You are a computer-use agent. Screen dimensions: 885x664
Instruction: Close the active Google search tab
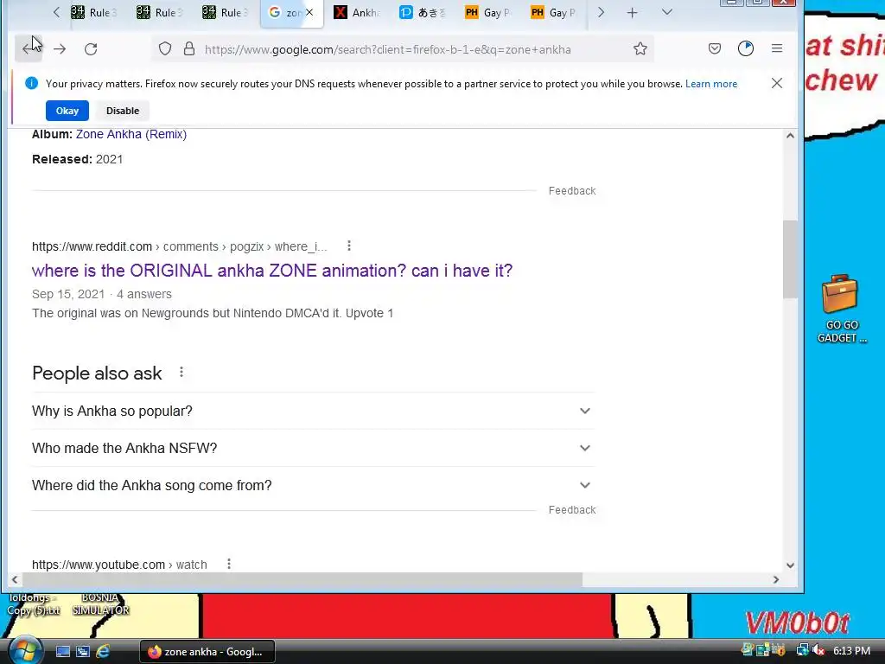point(309,12)
